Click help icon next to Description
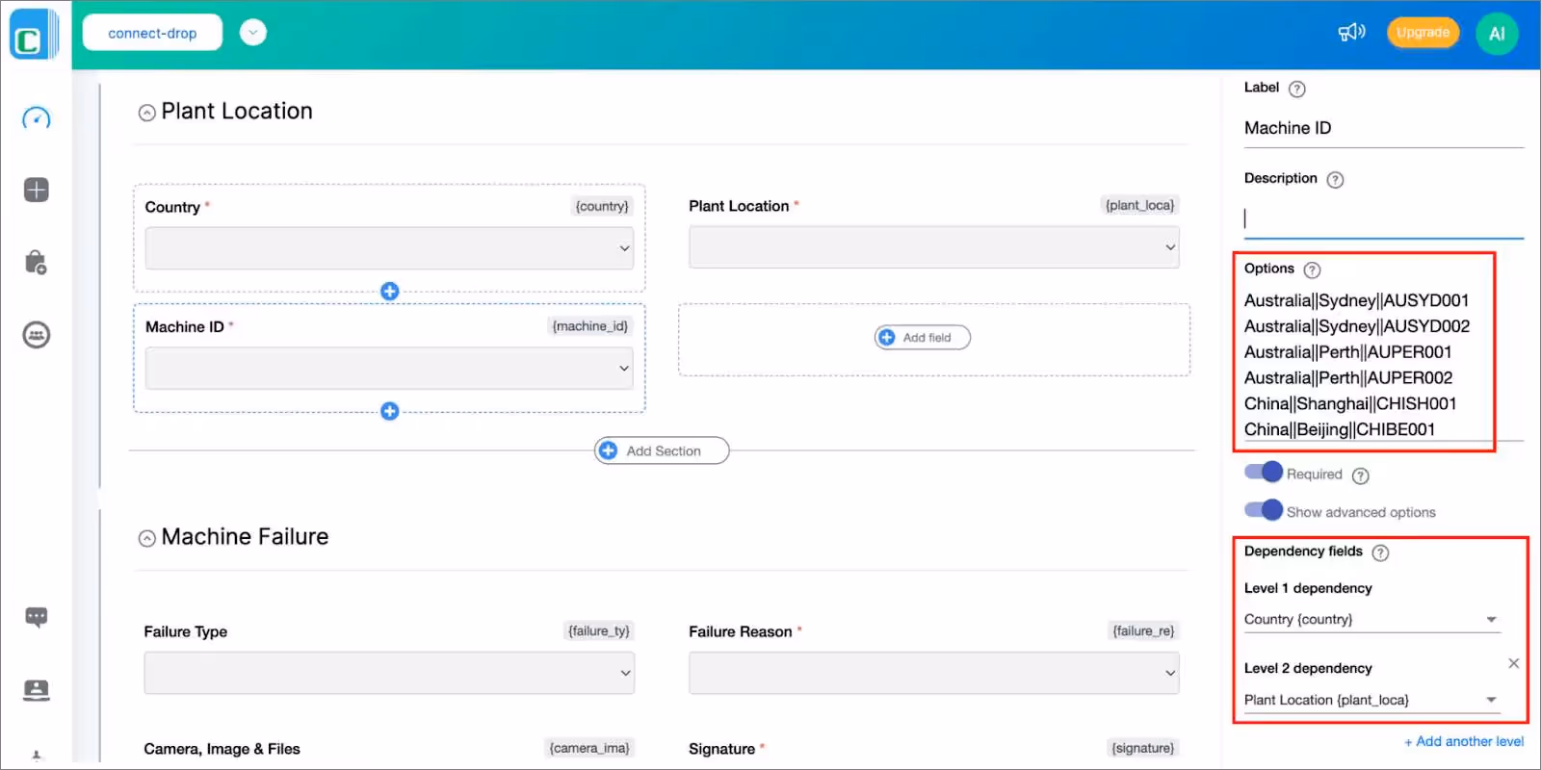 tap(1335, 179)
